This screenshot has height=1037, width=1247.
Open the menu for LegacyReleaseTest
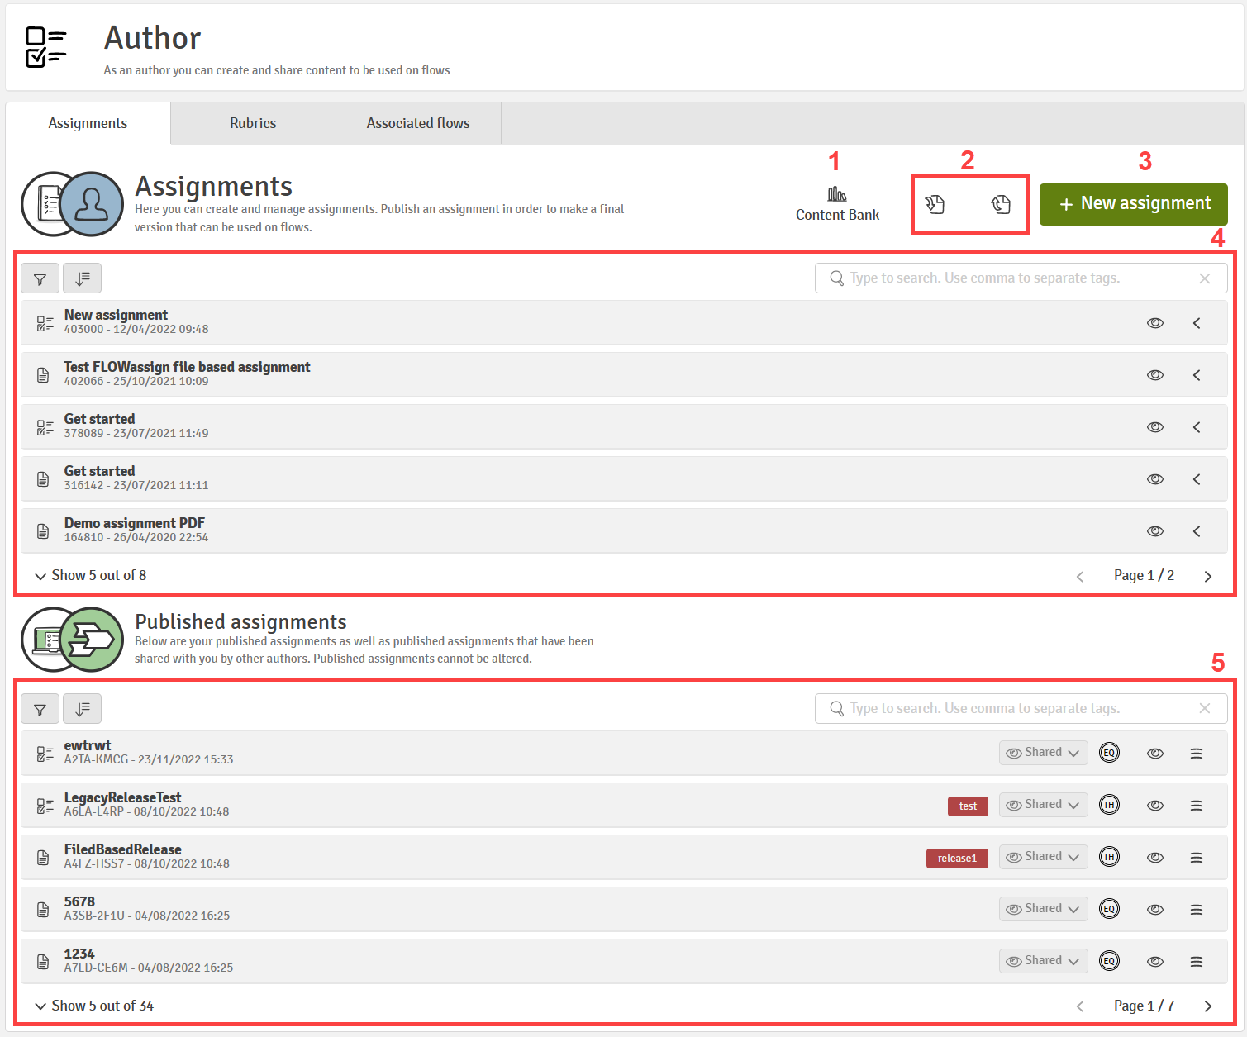(1197, 806)
